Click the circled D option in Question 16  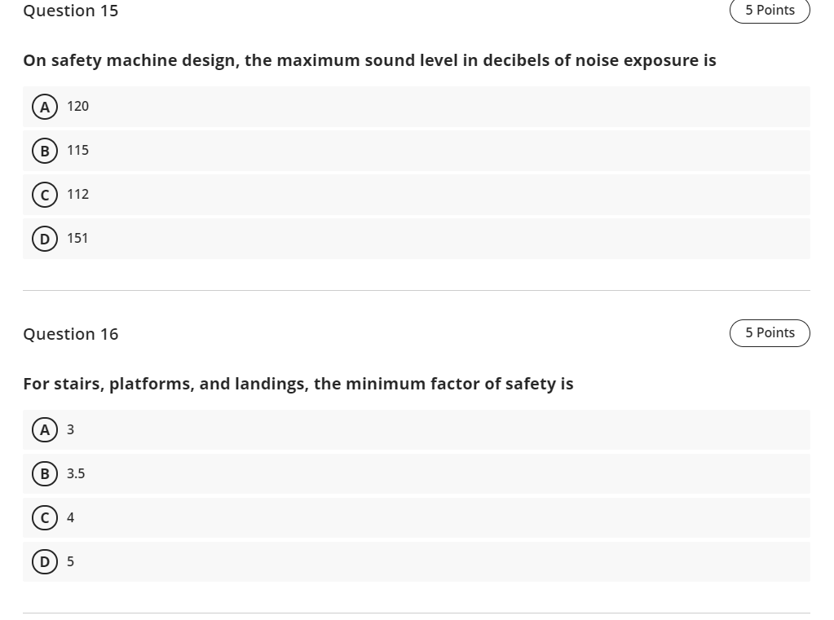click(x=45, y=561)
